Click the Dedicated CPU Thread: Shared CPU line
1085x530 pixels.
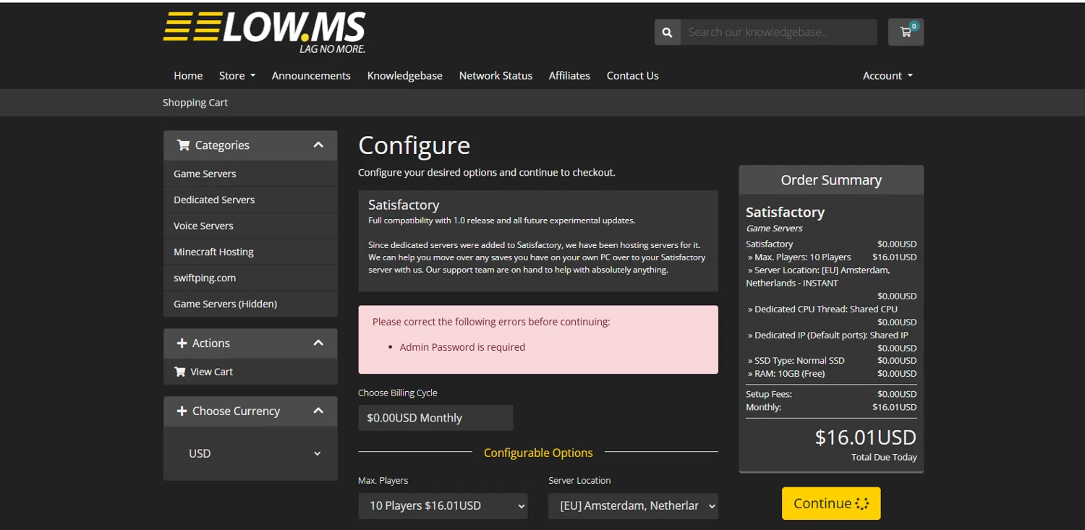pos(822,309)
